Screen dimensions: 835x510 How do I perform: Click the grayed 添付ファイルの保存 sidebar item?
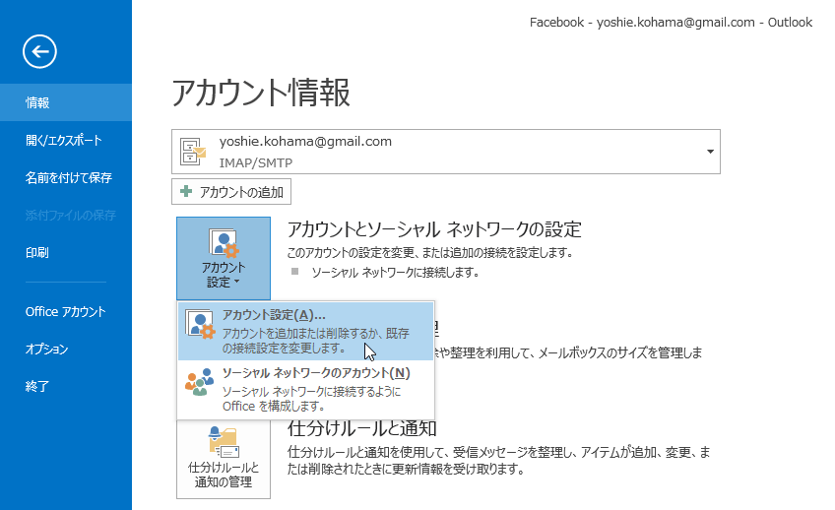(x=71, y=215)
